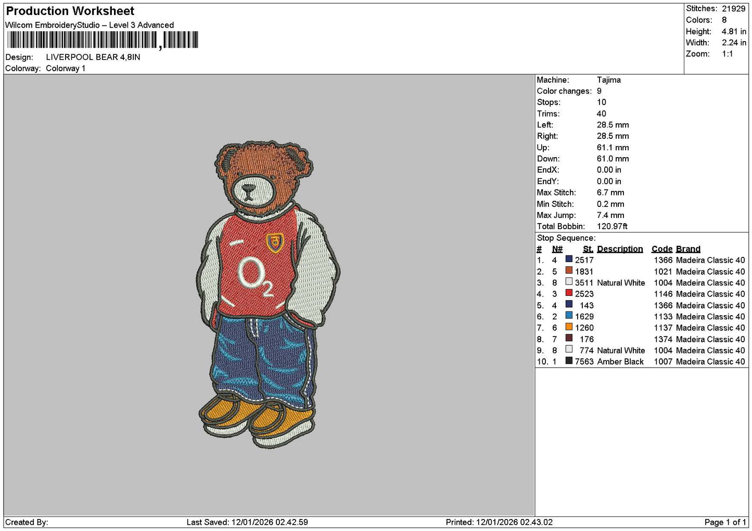Click the Min Stitch value 0.2 mm
Screen dimensions: 752x531
pos(611,204)
